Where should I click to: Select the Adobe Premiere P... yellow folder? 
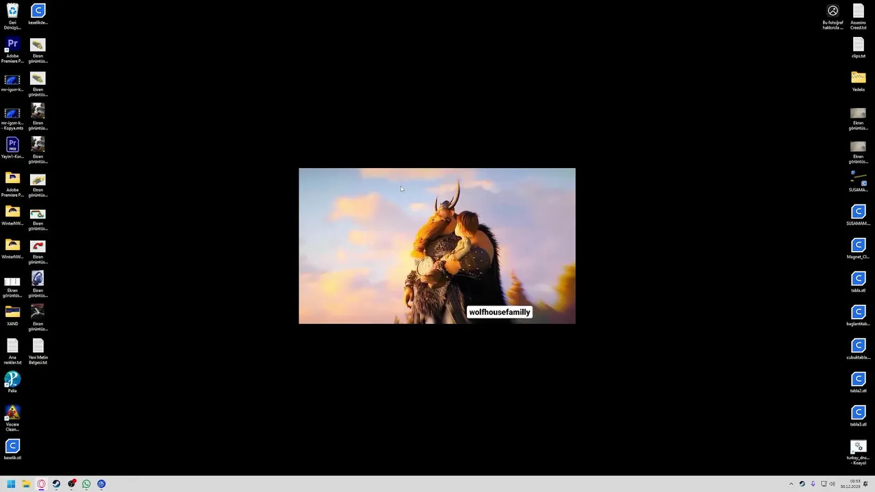click(12, 184)
